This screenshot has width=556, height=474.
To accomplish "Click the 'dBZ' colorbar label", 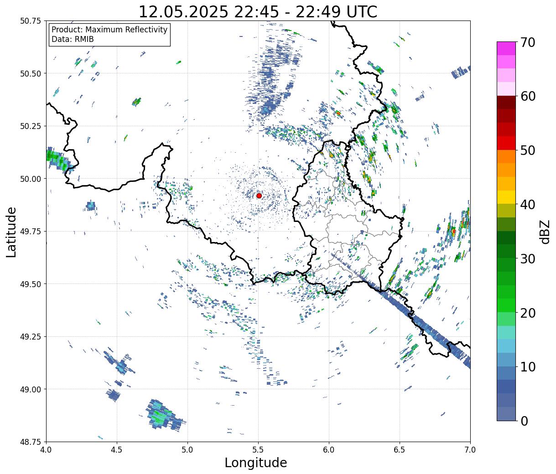I will (545, 232).
